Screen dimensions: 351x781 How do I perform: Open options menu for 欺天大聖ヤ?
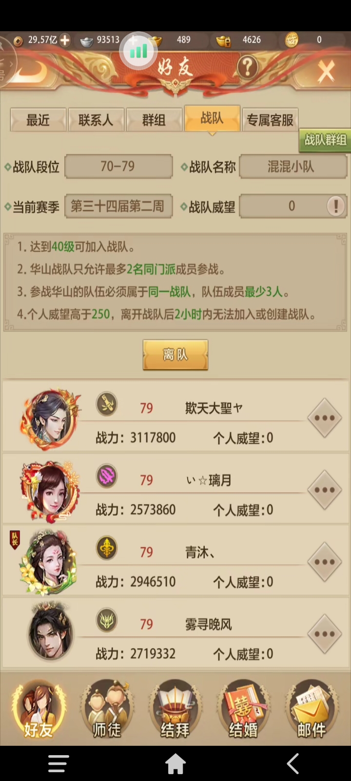point(325,418)
